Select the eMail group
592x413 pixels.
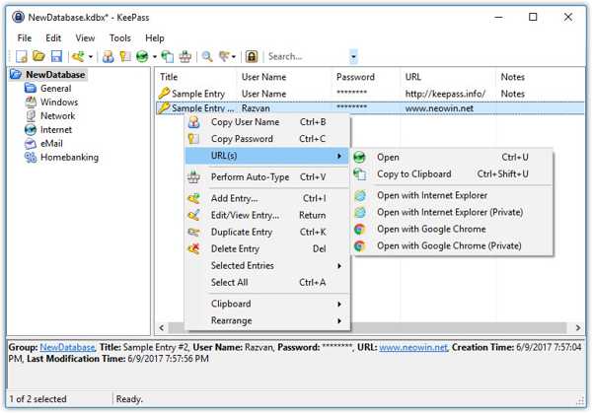51,143
